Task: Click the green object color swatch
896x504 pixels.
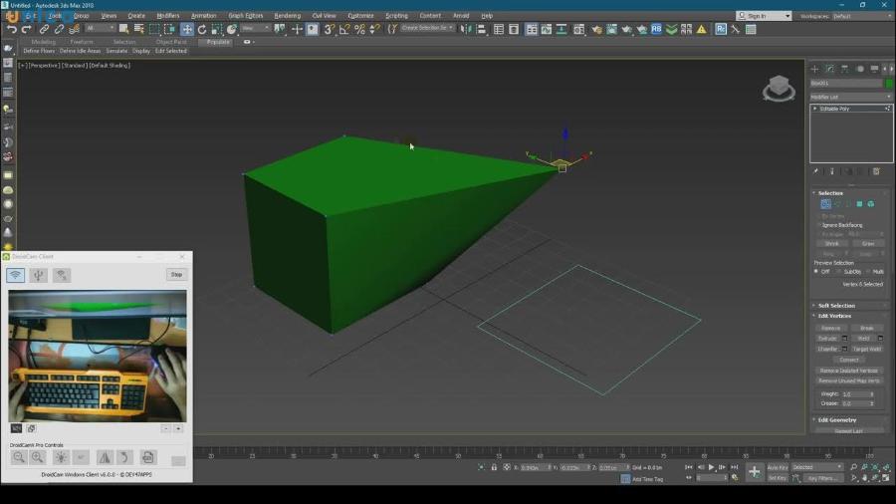Action: pos(887,84)
